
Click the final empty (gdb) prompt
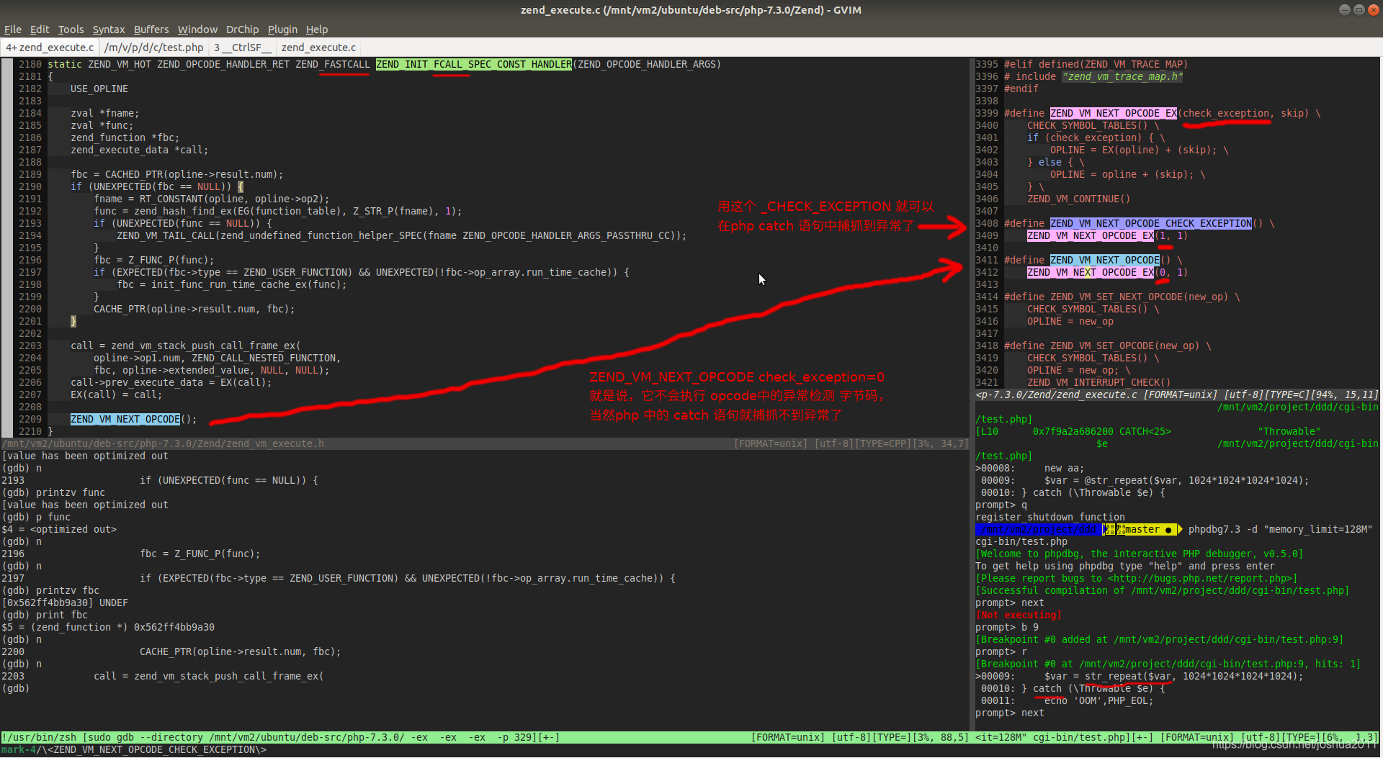tap(16, 689)
